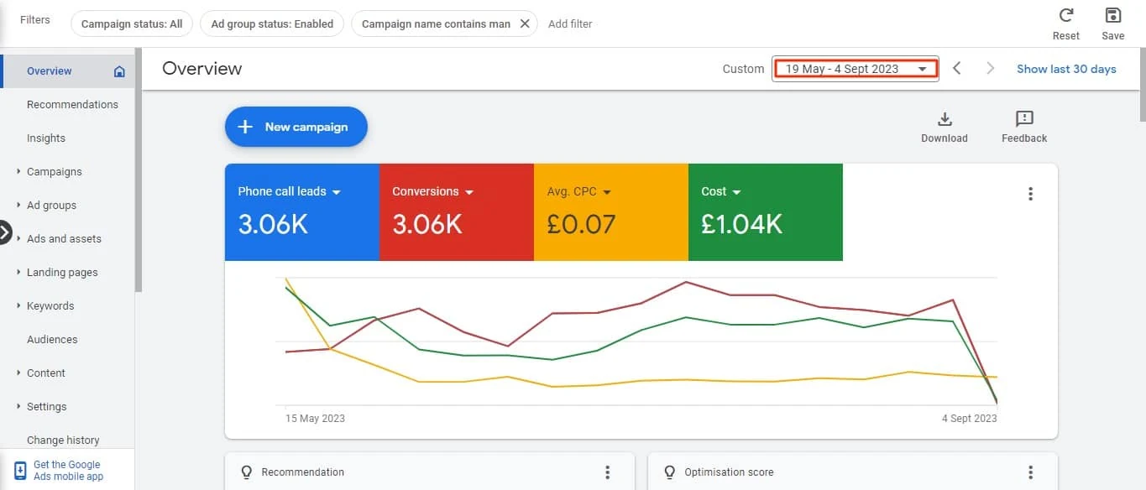Click the Ad group status: Enabled chip
The width and height of the screenshot is (1146, 490).
[272, 23]
